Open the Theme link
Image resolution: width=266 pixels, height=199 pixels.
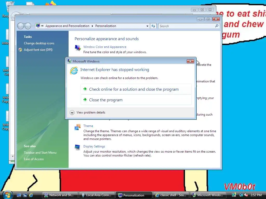point(88,126)
